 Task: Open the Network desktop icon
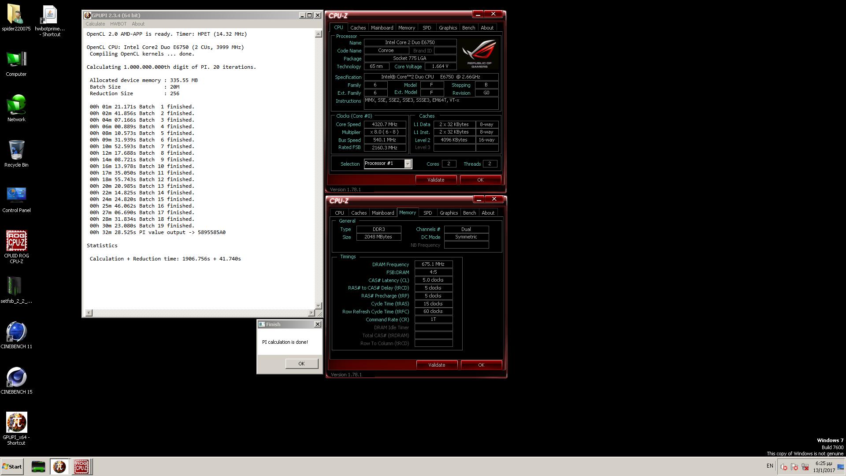pyautogui.click(x=16, y=108)
